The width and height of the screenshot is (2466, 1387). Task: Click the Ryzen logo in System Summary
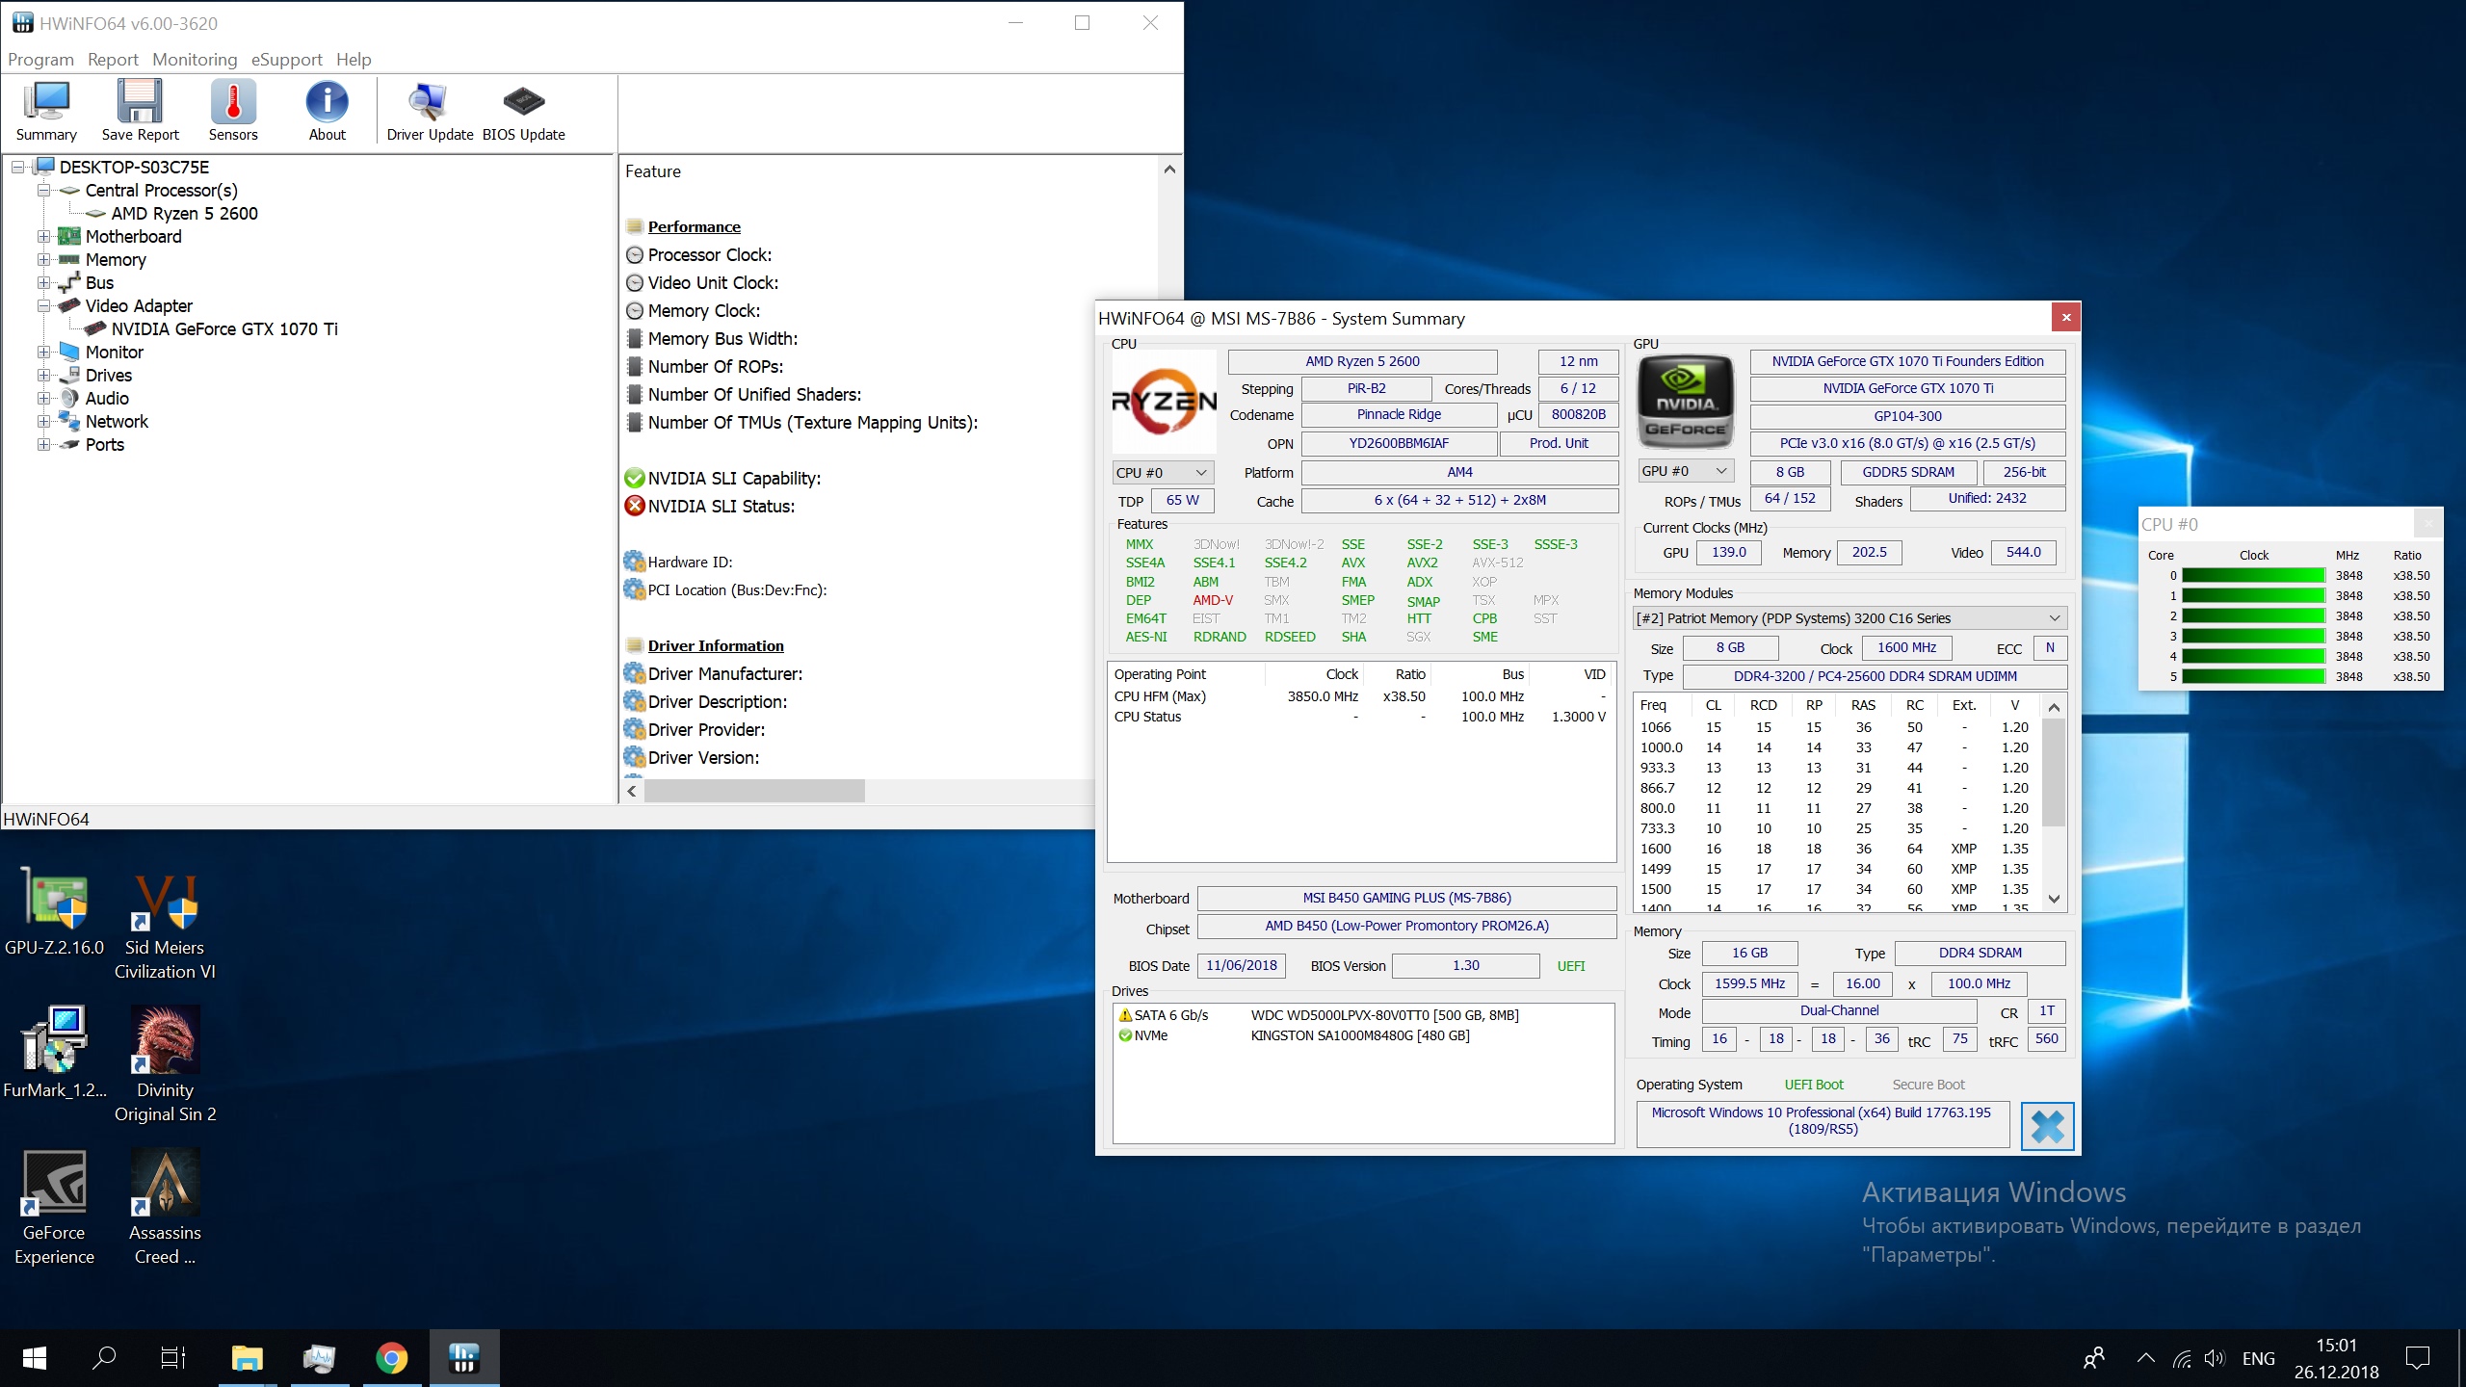tap(1164, 402)
